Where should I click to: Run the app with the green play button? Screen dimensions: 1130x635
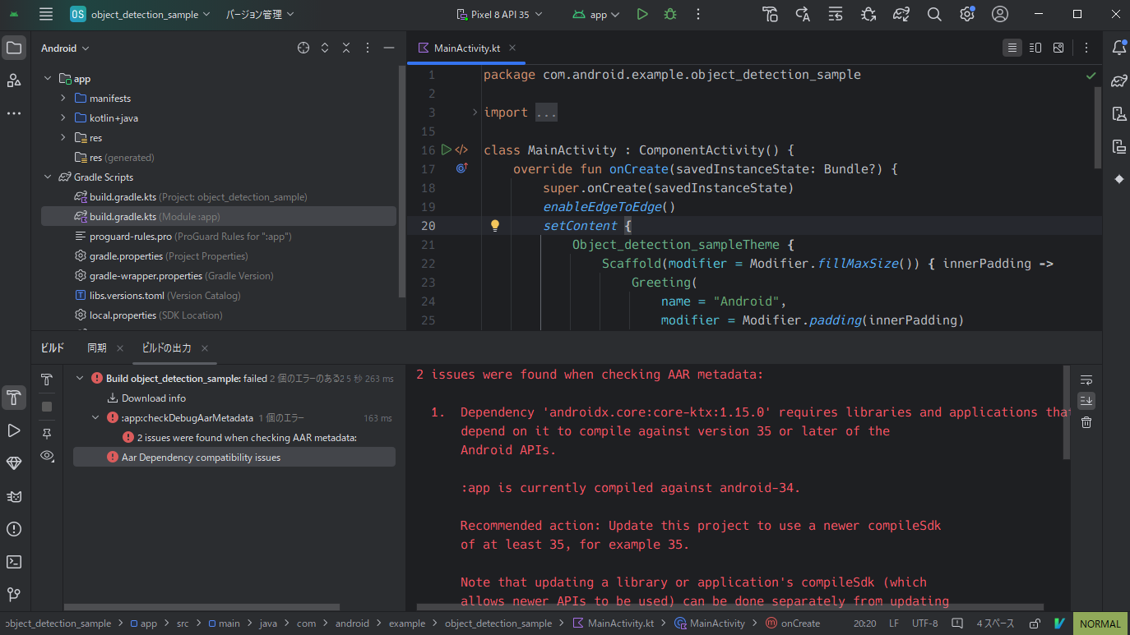tap(642, 14)
